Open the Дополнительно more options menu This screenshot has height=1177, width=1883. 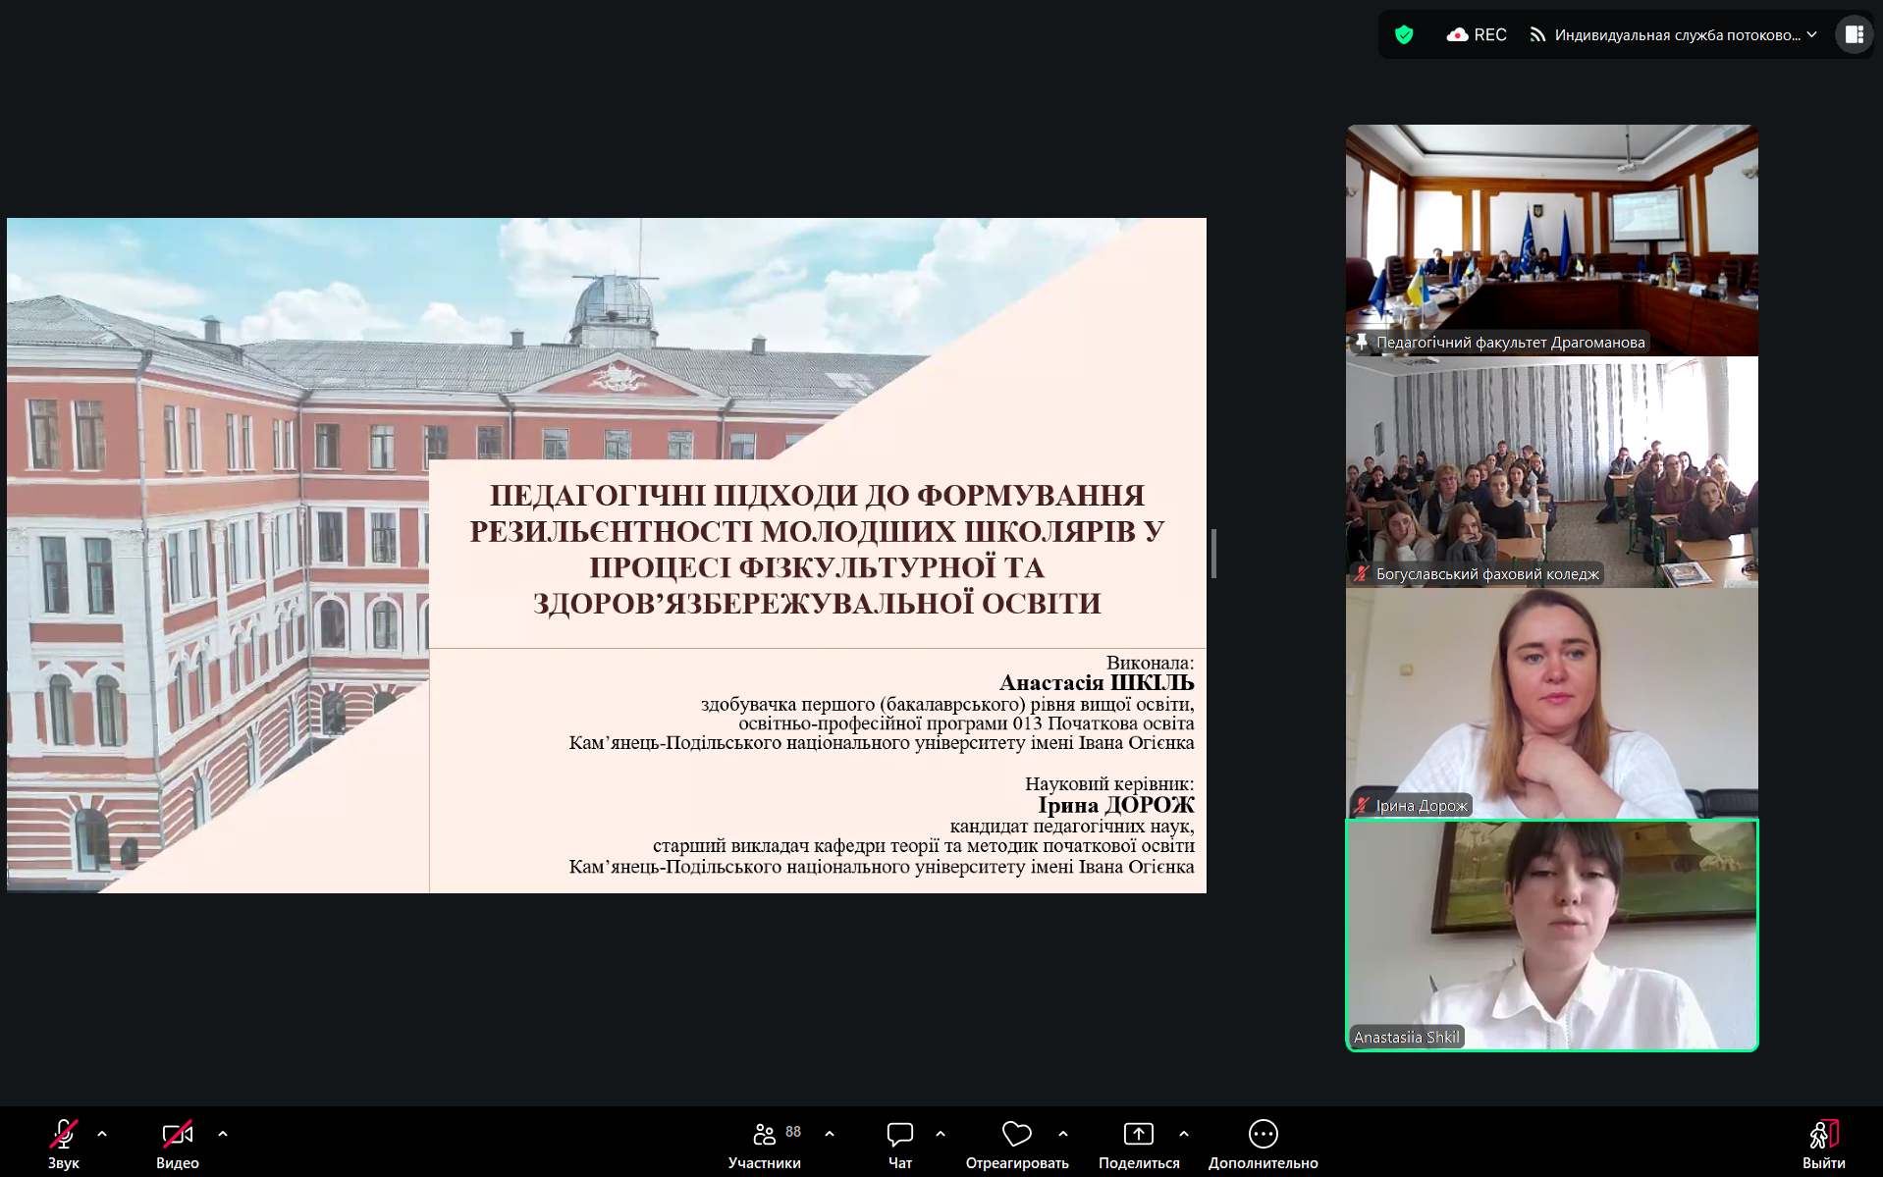click(1263, 1144)
